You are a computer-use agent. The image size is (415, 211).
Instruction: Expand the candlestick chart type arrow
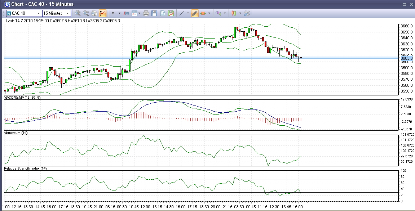(240, 13)
